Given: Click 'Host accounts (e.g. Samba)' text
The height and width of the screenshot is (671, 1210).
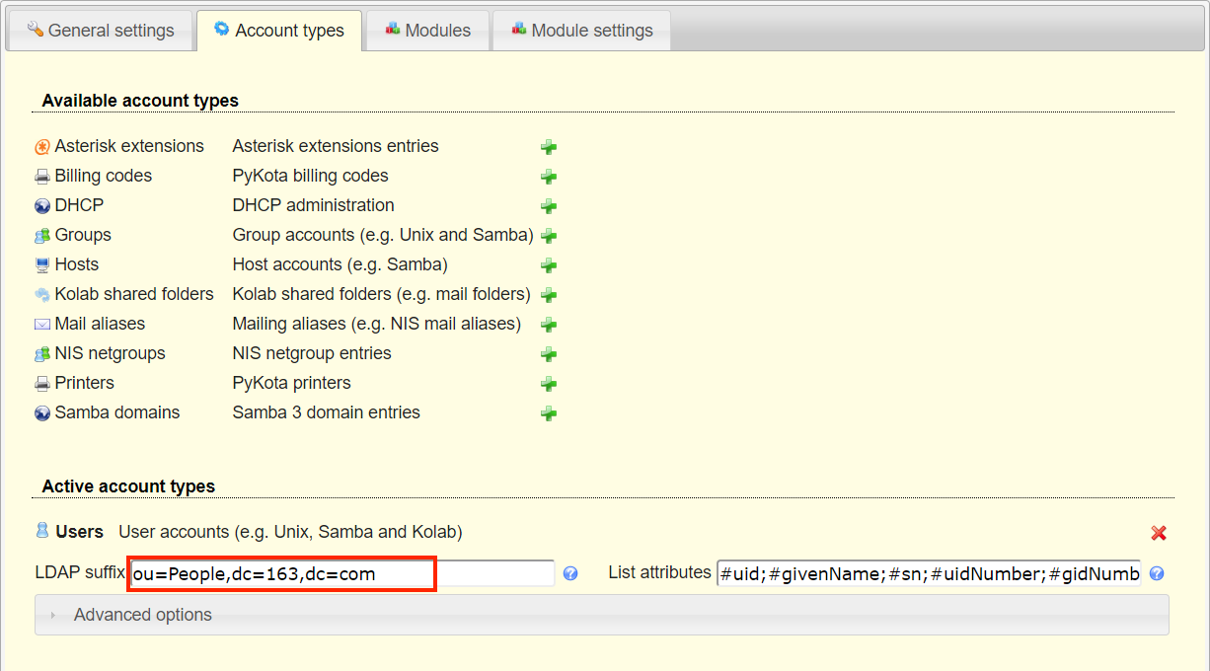Looking at the screenshot, I should click(340, 264).
